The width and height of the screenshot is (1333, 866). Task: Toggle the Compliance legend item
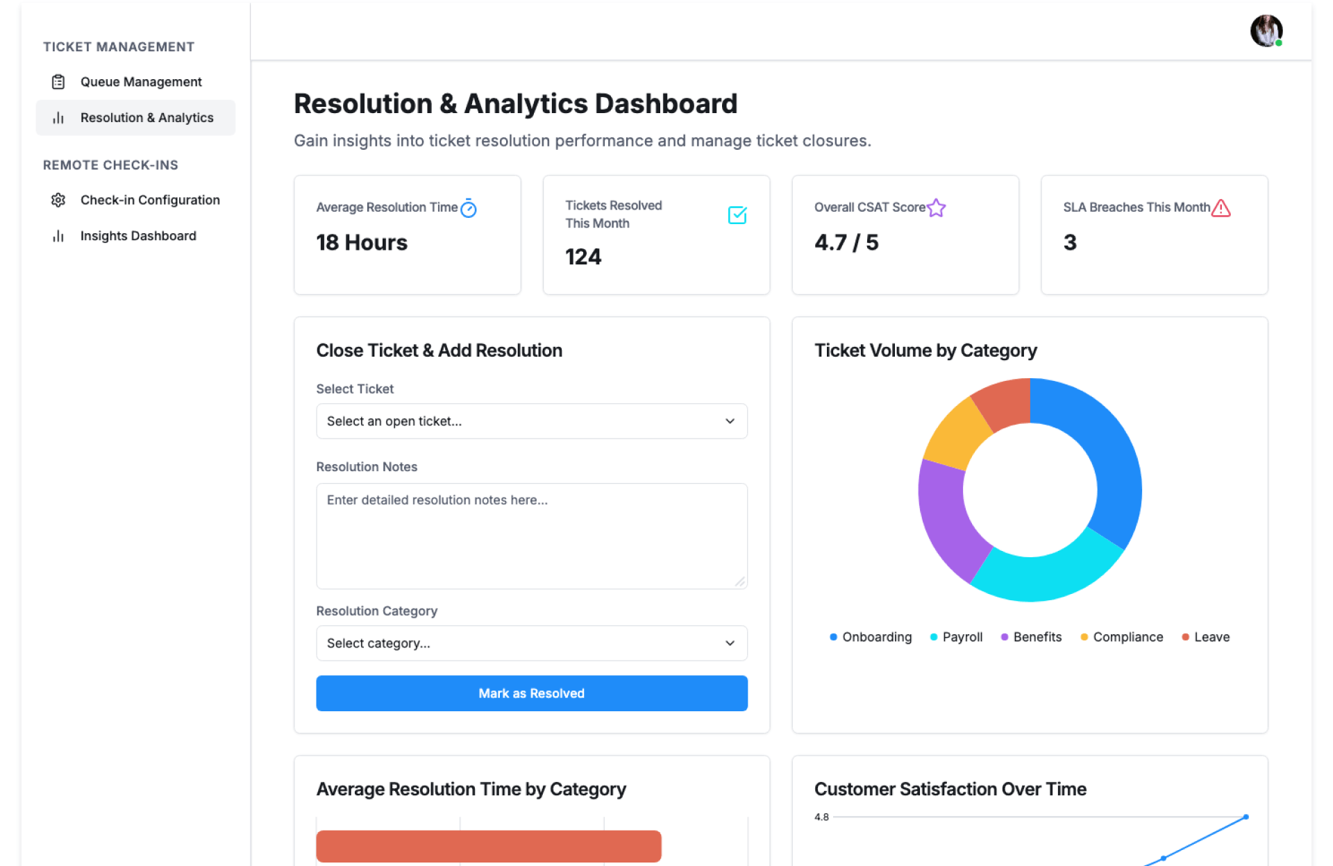(x=1121, y=637)
